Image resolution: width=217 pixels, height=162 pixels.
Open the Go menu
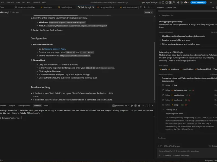[24, 2]
